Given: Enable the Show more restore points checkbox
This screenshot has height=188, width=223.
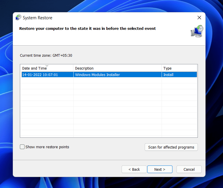Looking at the screenshot, I should [x=22, y=147].
